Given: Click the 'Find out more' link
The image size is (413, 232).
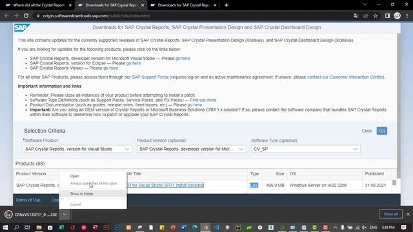Looking at the screenshot, I should (203, 100).
